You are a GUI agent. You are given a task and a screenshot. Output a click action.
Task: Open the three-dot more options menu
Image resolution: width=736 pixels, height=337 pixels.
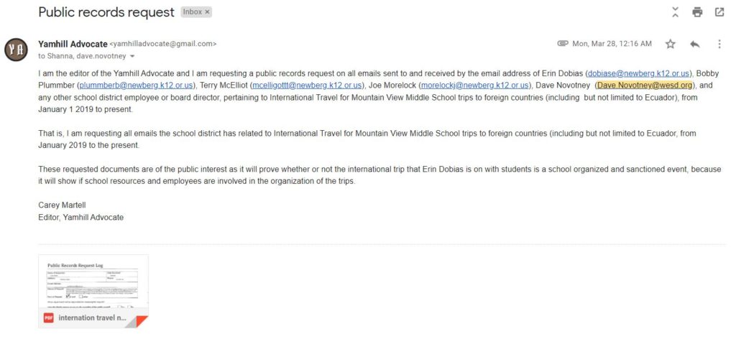tap(719, 44)
